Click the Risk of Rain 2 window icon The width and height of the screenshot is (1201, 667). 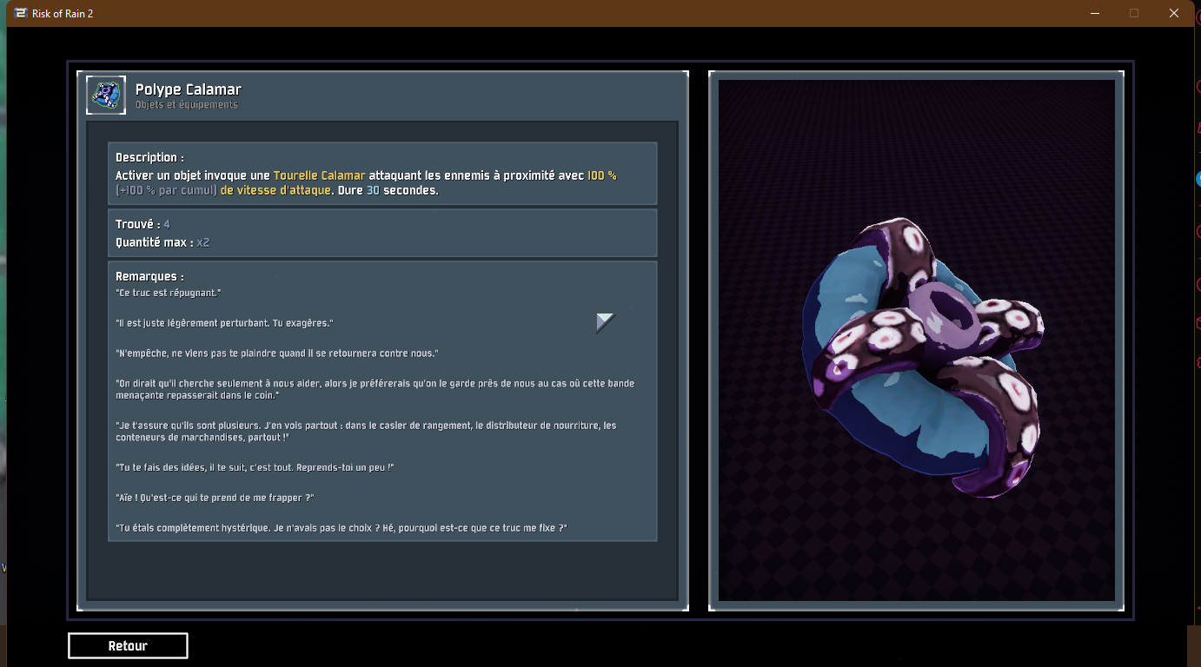[20, 13]
